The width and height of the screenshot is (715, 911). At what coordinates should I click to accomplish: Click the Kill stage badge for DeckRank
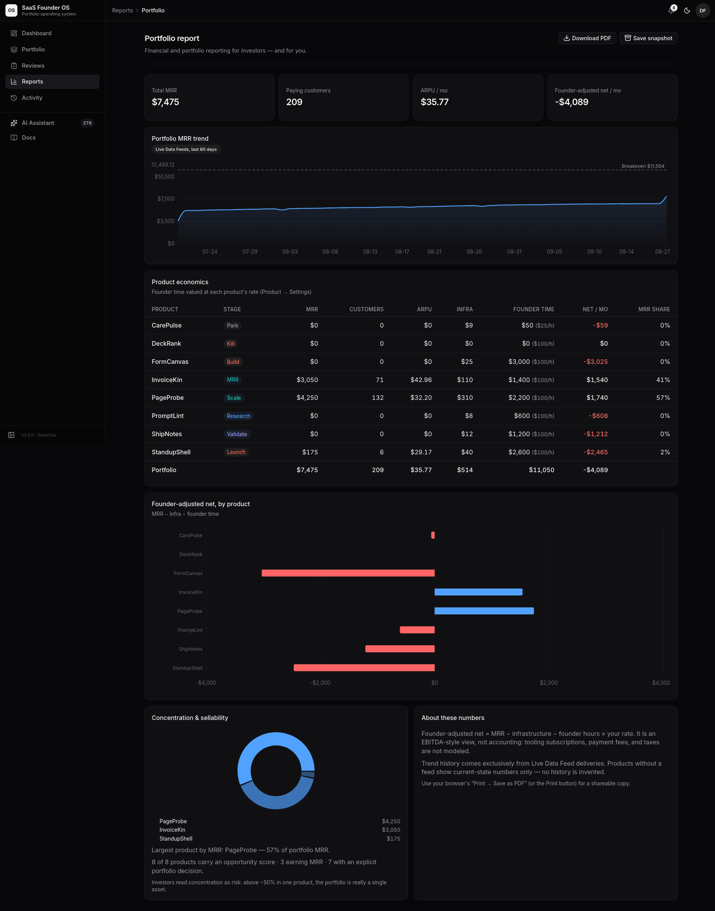(231, 344)
